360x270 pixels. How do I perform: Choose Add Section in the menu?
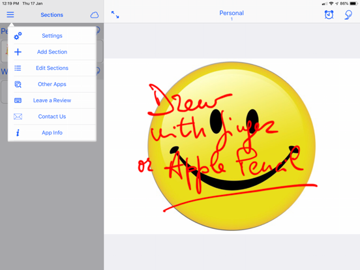[52, 52]
